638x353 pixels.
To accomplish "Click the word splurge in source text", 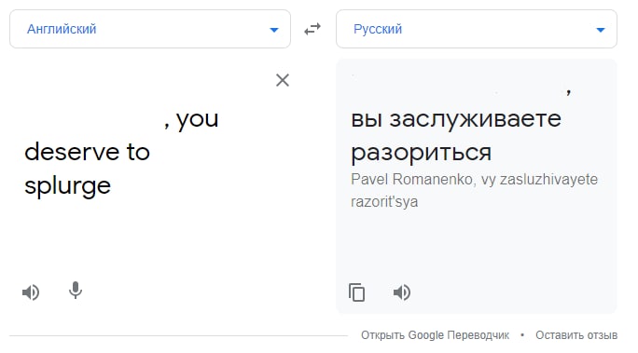I will pyautogui.click(x=67, y=186).
